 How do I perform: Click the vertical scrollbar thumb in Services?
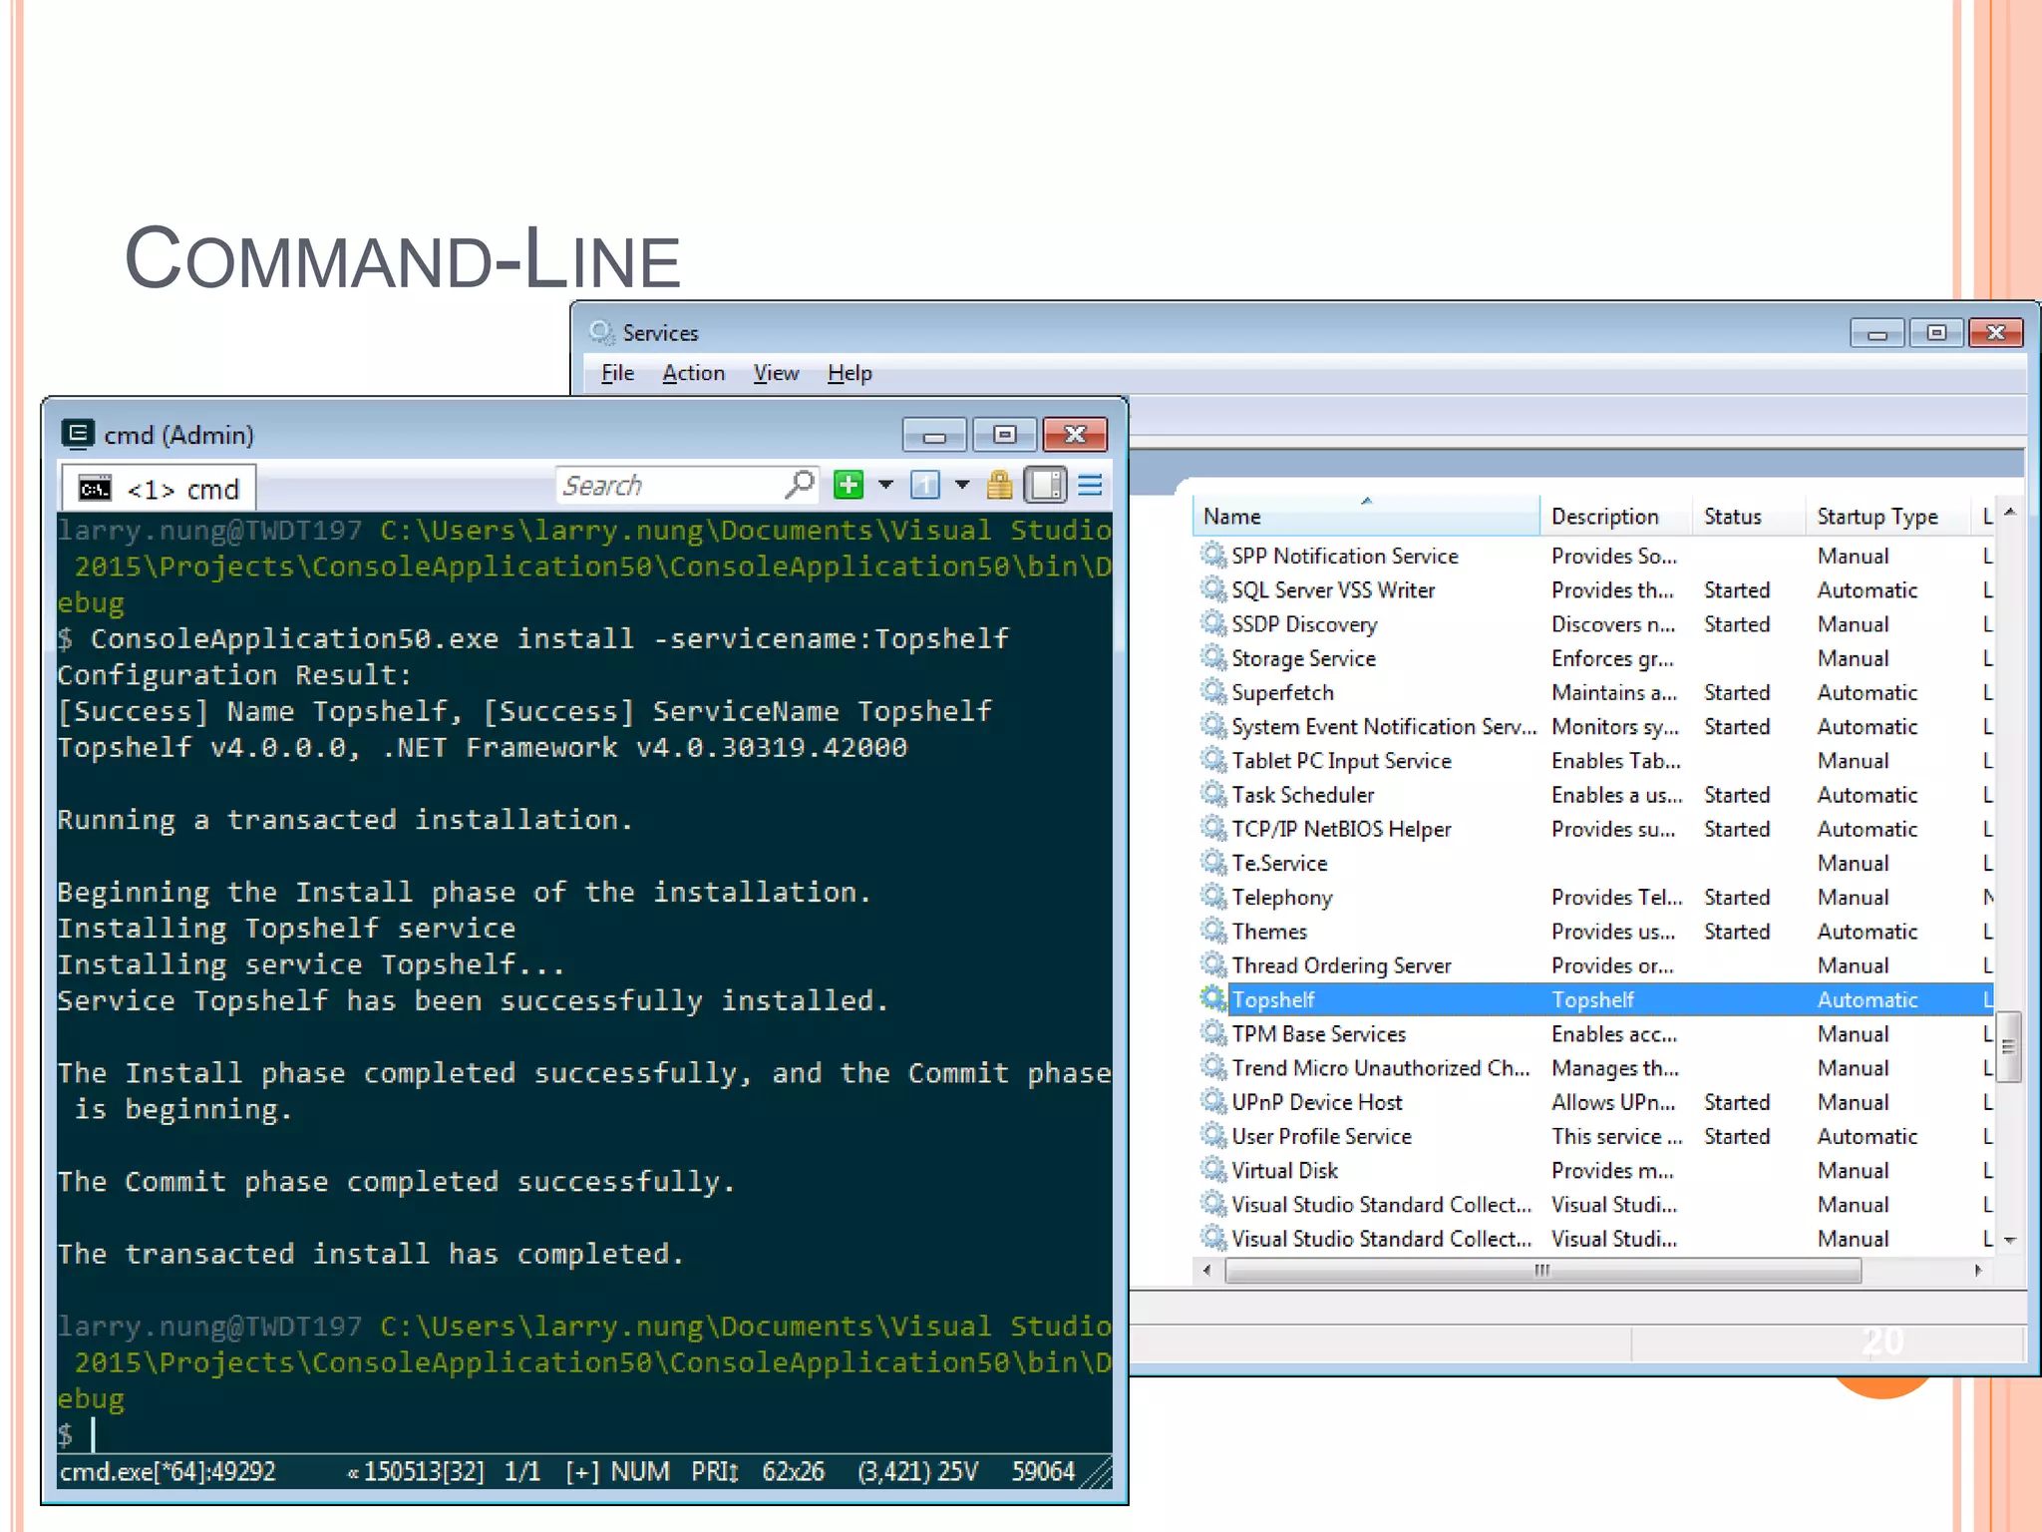pos(2010,1046)
